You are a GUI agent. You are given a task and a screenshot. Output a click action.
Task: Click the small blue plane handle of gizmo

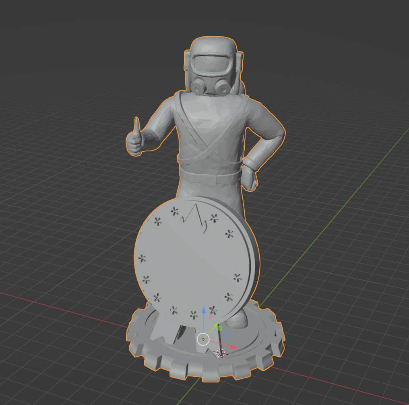point(225,336)
